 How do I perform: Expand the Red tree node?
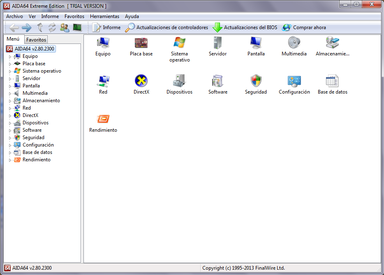pyautogui.click(x=10, y=108)
